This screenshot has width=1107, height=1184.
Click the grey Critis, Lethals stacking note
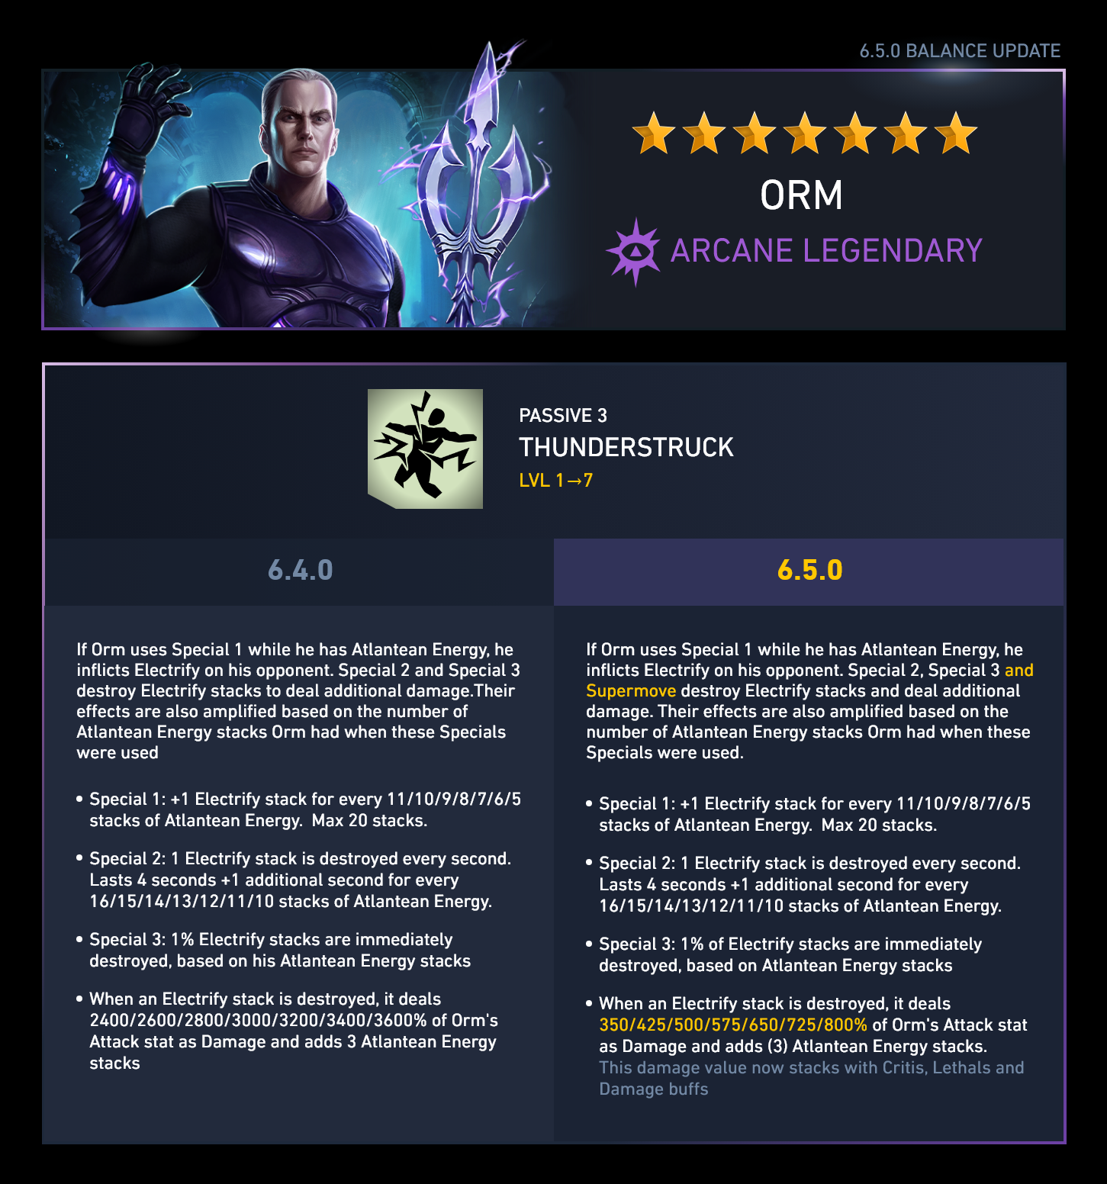point(812,1078)
